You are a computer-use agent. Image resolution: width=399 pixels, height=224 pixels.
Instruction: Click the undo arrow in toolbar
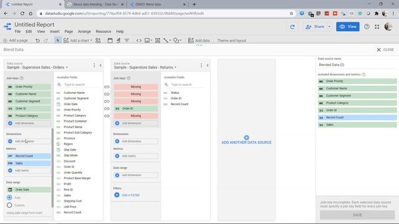pos(37,40)
